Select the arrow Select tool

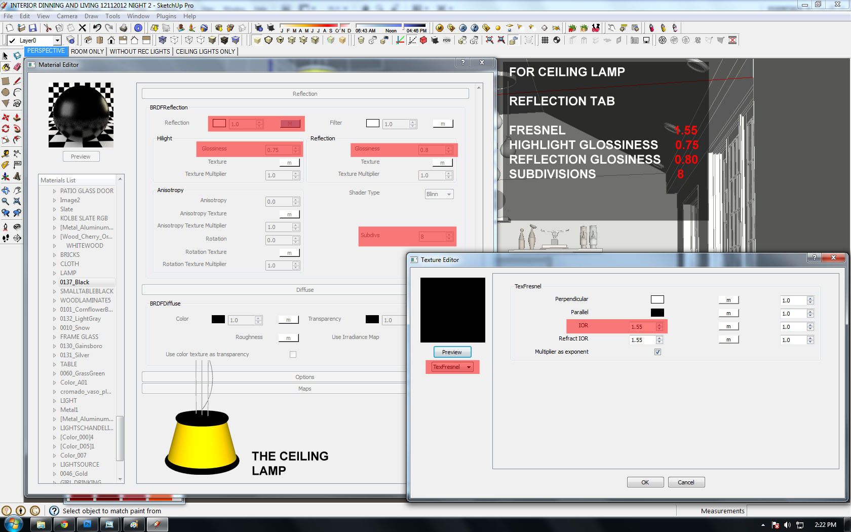6,55
